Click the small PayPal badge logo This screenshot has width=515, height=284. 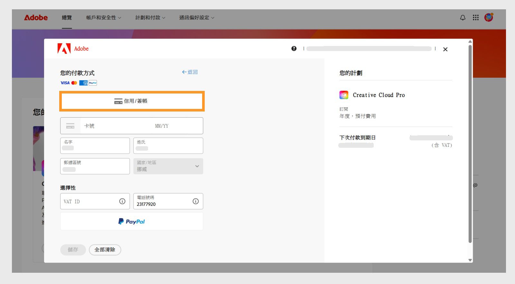(x=93, y=83)
